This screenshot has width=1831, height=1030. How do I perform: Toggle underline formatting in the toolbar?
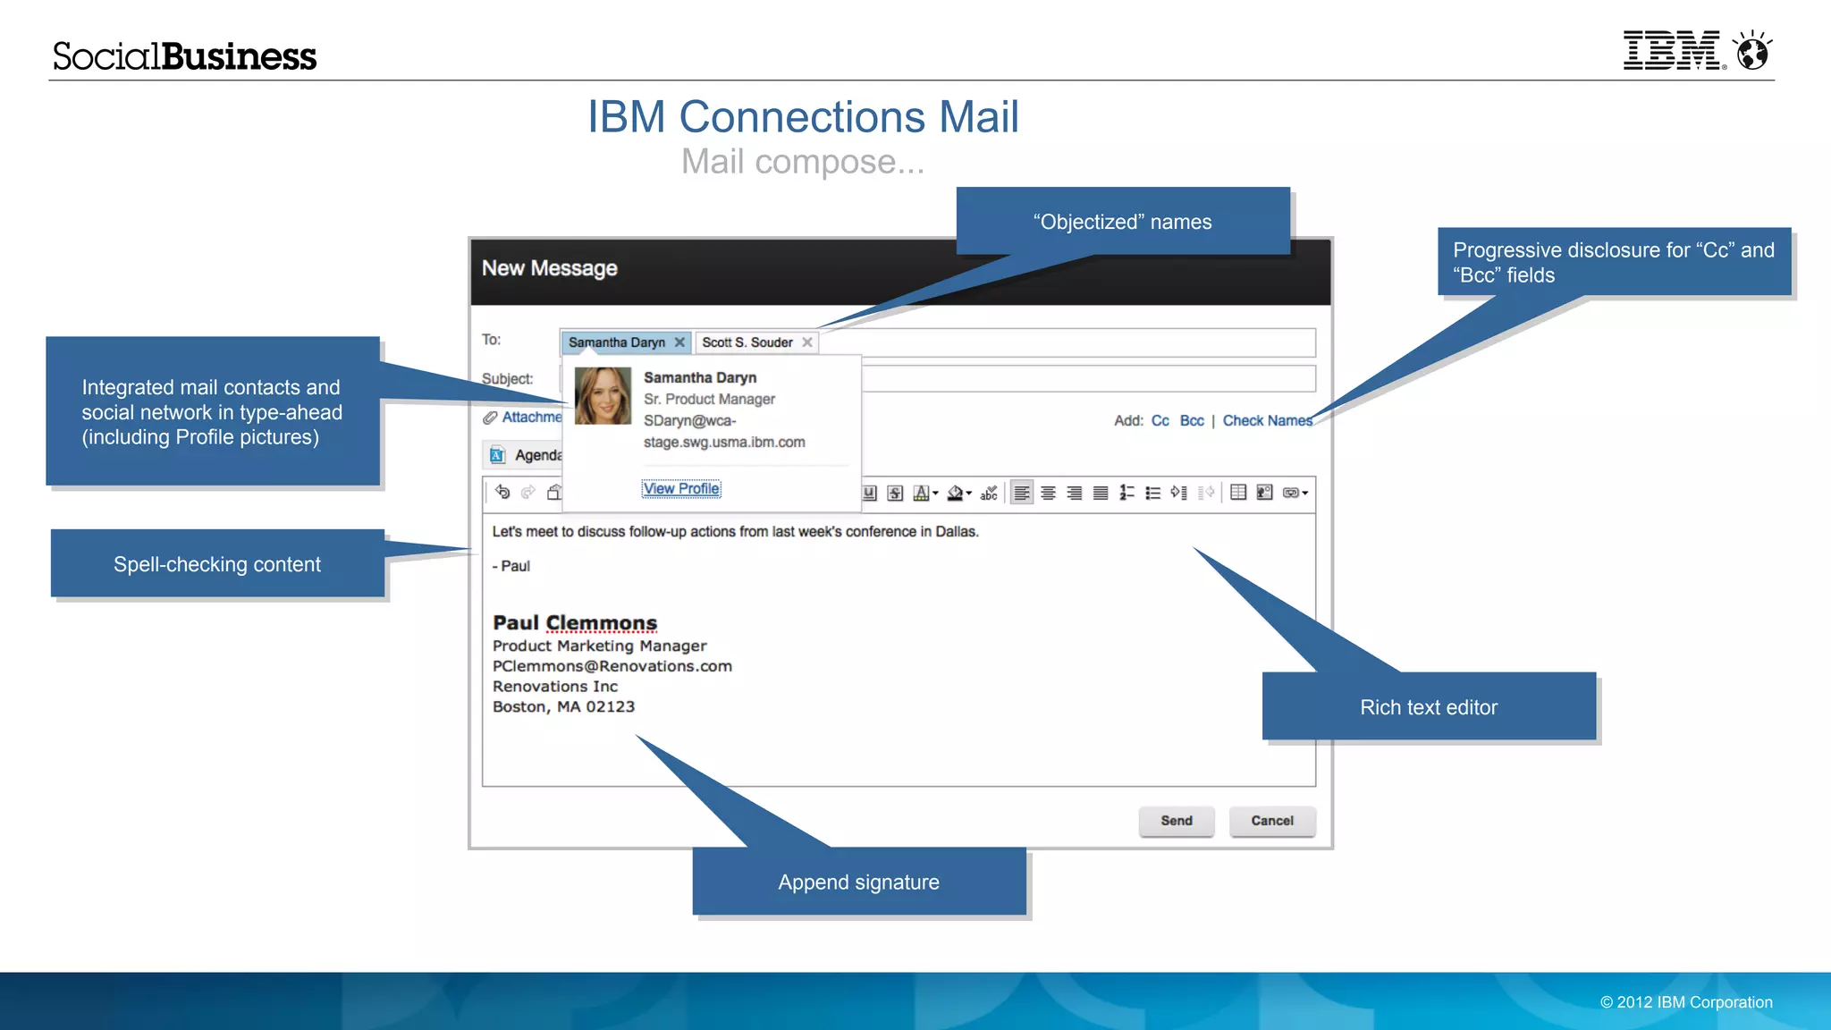(869, 493)
